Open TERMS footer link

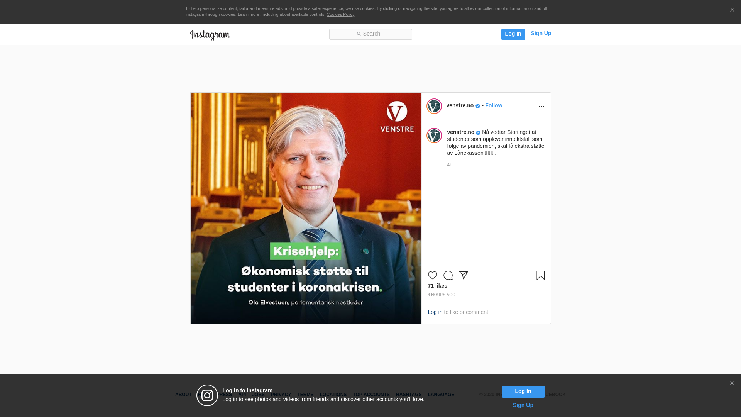(x=305, y=395)
